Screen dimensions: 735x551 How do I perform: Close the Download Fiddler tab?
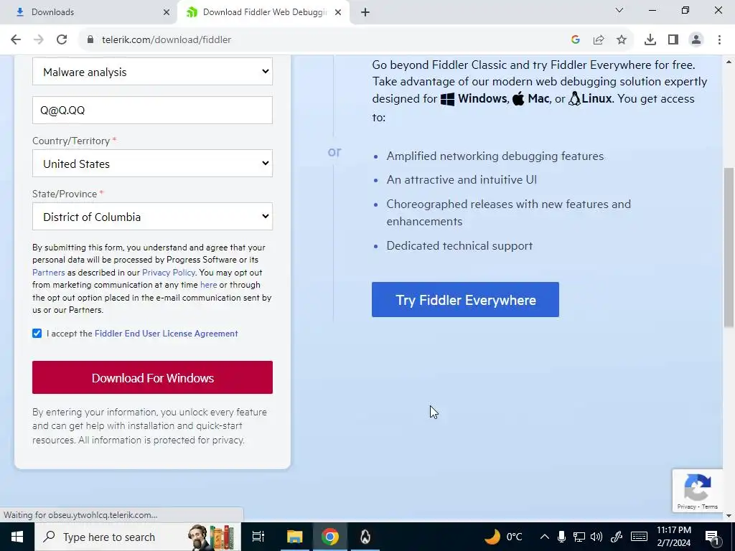pyautogui.click(x=338, y=12)
